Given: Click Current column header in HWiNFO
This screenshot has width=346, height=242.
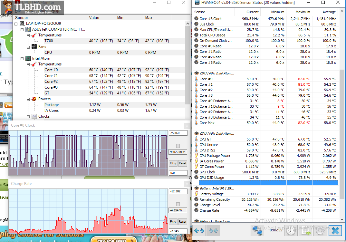Looking at the screenshot, I should pos(248,12).
